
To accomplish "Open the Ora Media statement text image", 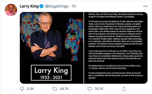I will pyautogui.click(x=116, y=48).
